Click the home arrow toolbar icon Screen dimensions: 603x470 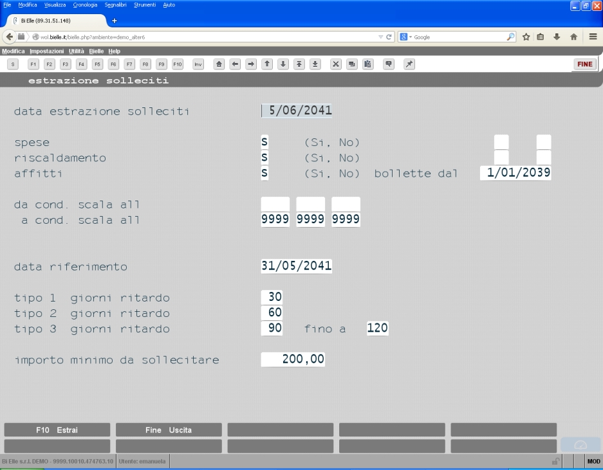[x=219, y=64]
